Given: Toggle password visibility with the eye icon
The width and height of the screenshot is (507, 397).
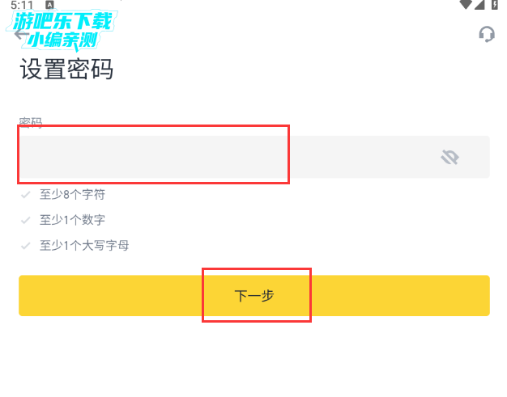Looking at the screenshot, I should point(449,157).
